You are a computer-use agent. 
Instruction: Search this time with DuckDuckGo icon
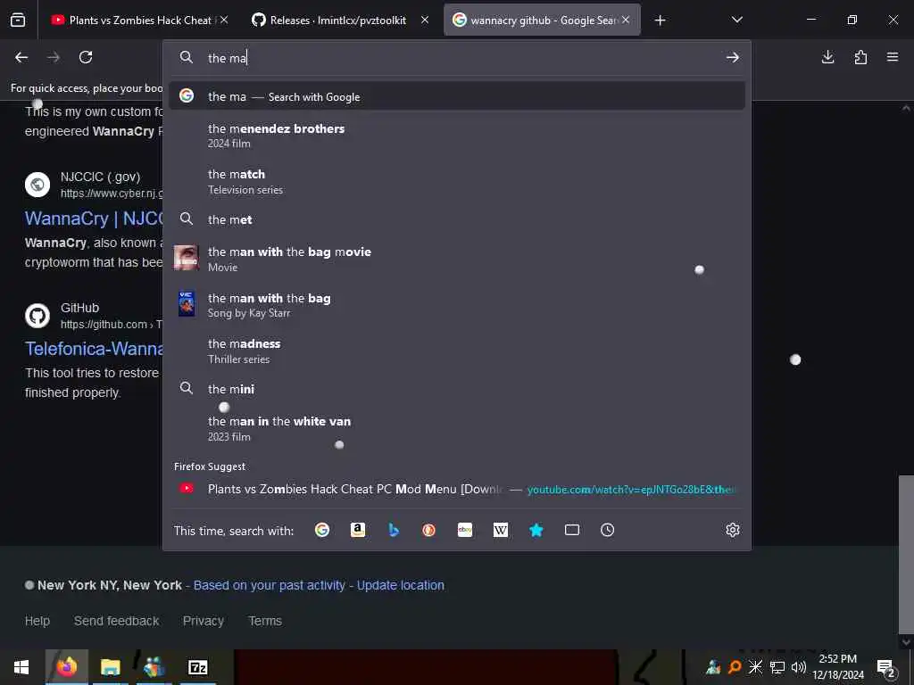click(x=429, y=530)
